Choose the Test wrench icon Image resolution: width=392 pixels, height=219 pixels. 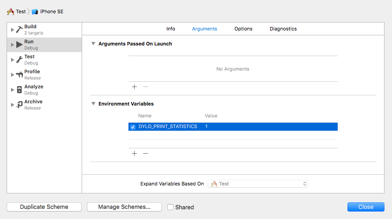[x=19, y=60]
